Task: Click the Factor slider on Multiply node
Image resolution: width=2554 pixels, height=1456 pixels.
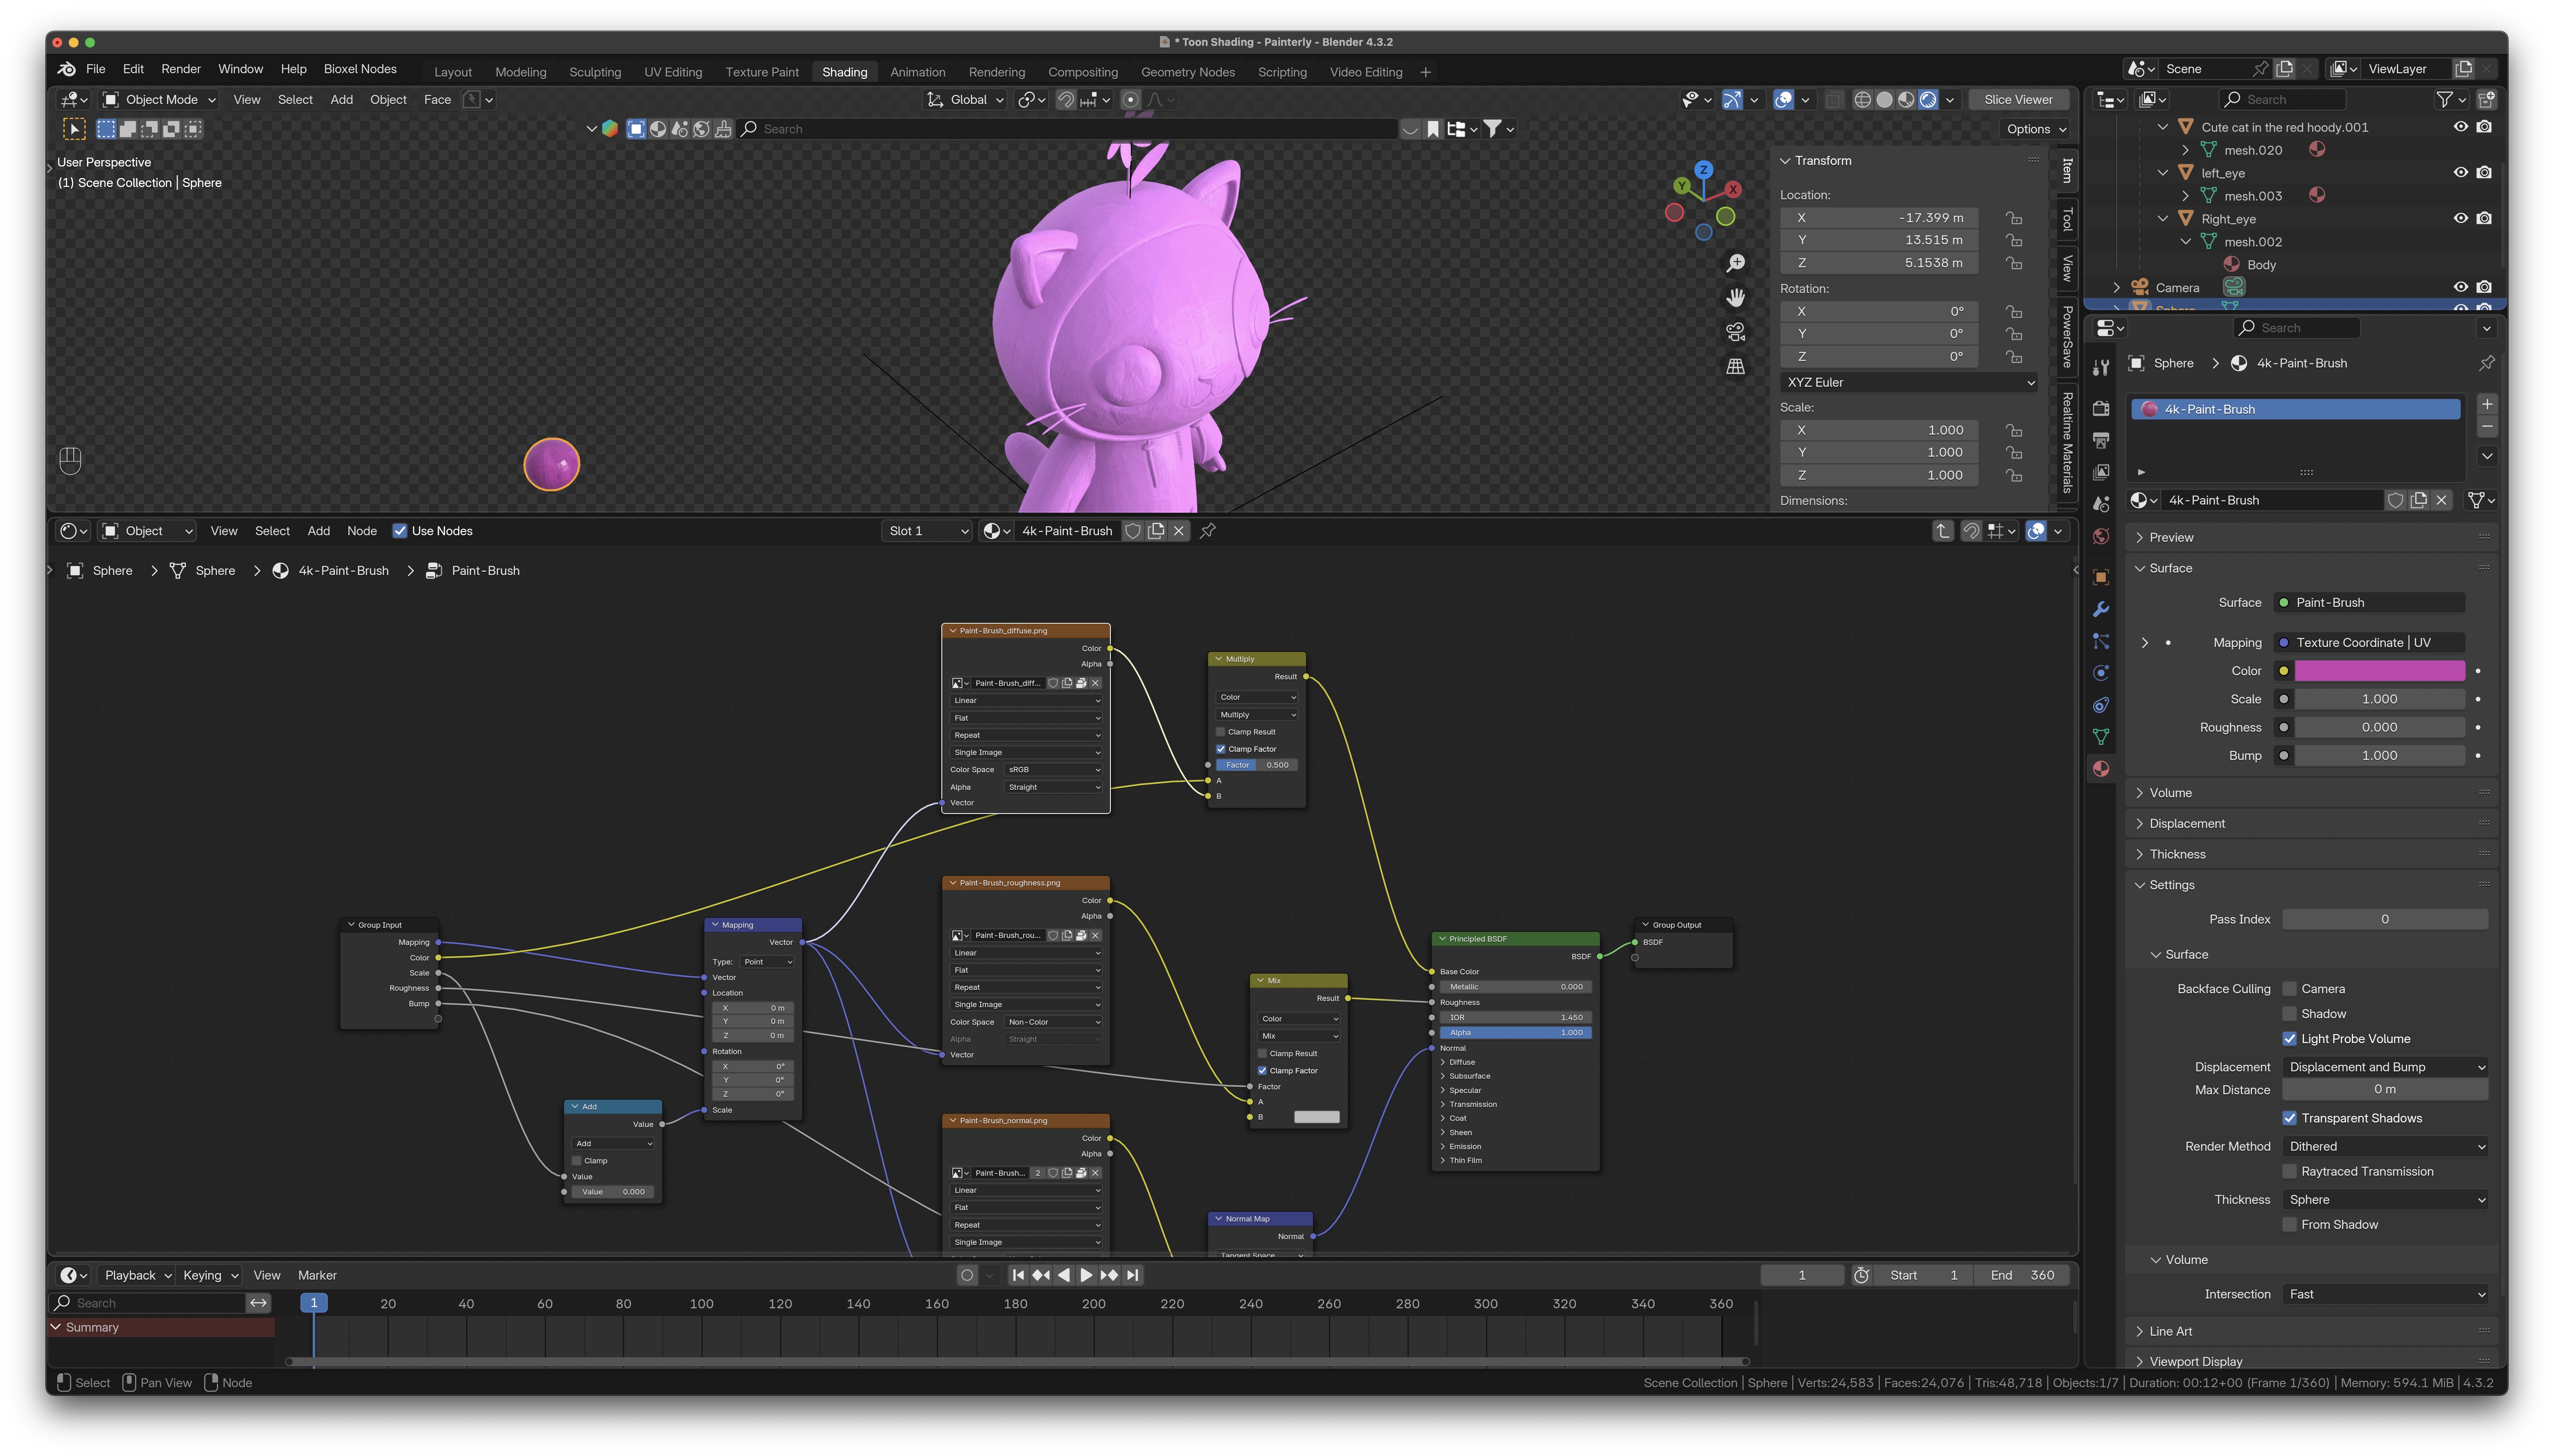Action: point(1257,765)
